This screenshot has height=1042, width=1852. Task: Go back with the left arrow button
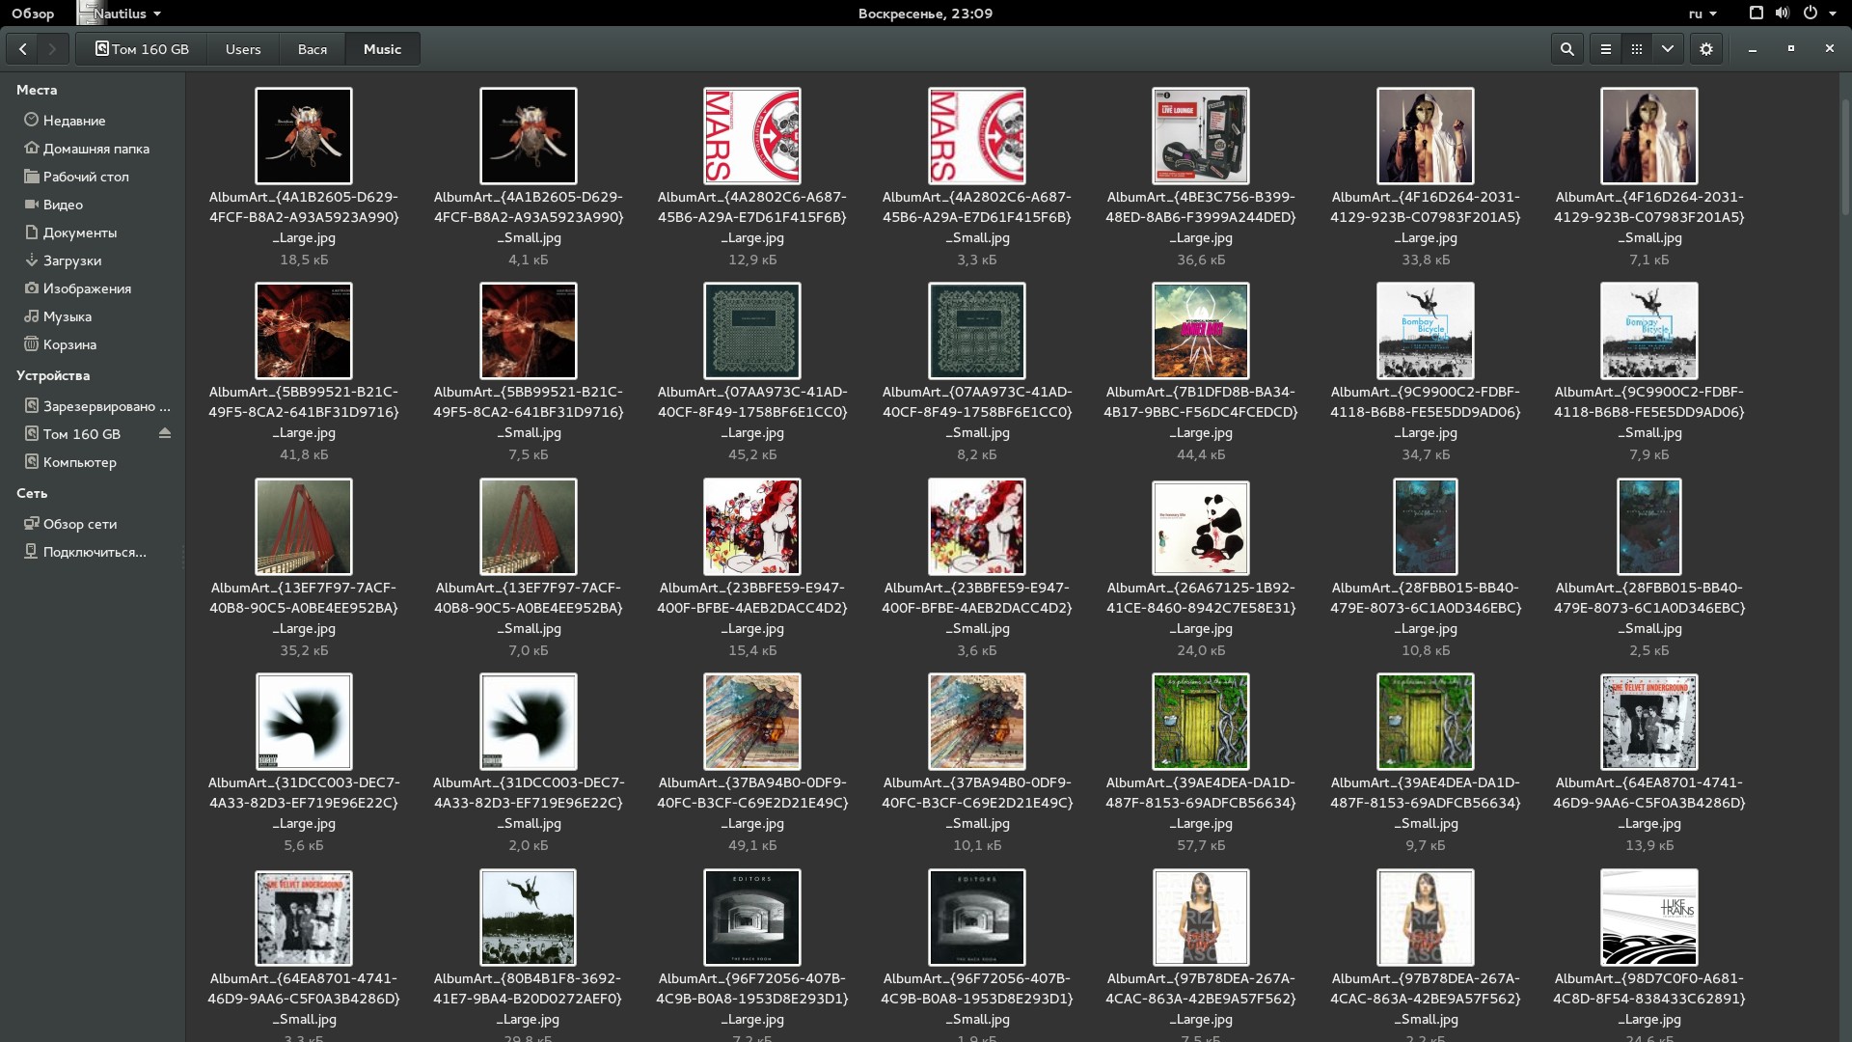22,49
